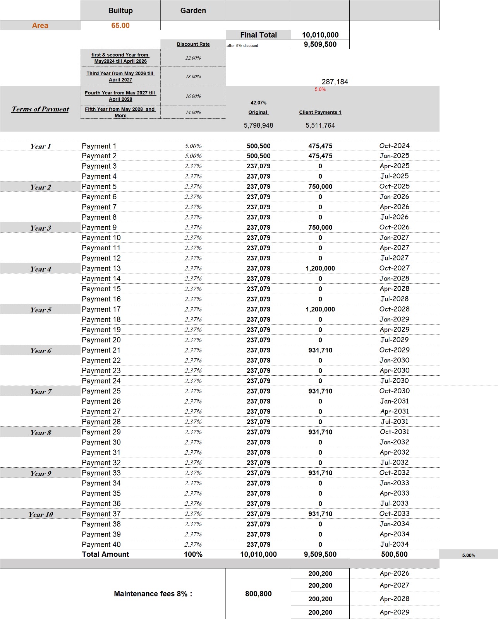Screen dimensions: 498x619
Task: Click the 18.00% discount rate value
Action: (x=193, y=77)
